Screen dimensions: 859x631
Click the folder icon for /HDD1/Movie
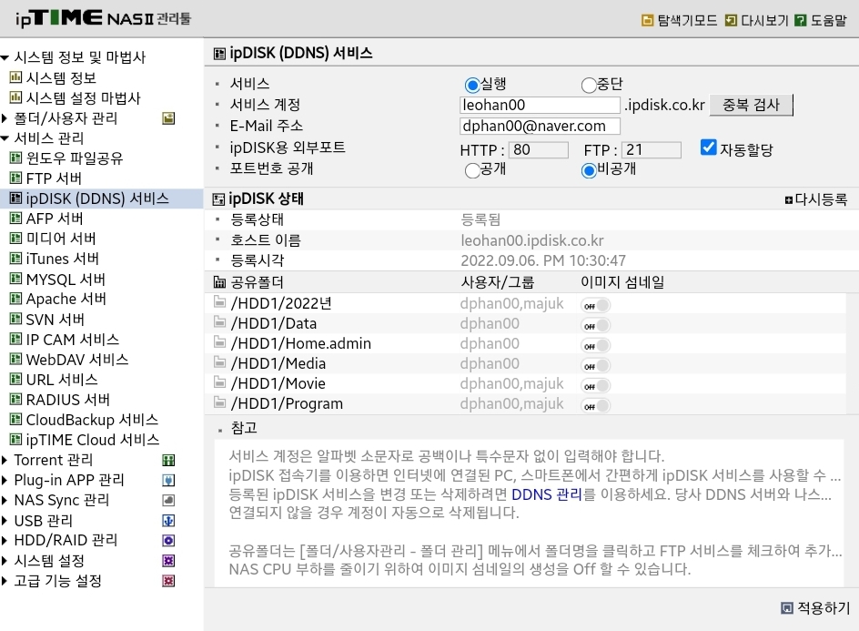[x=219, y=382]
